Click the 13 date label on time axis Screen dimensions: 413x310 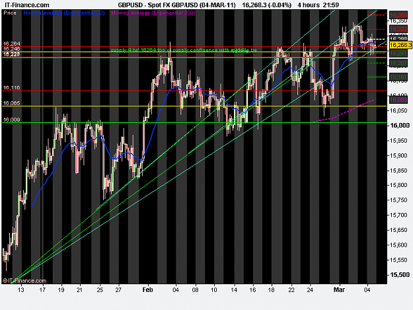click(x=20, y=290)
